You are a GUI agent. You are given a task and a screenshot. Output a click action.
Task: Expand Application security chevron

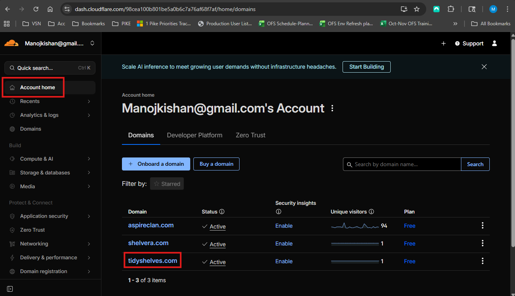[x=89, y=216]
